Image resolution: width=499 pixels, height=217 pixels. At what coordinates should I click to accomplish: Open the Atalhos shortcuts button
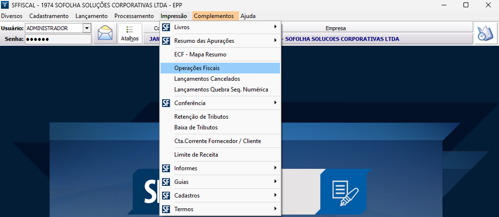(x=130, y=34)
